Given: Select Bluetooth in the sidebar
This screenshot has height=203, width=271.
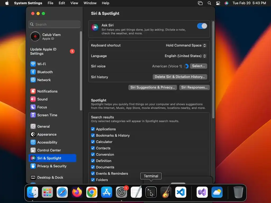Looking at the screenshot, I should 52,72.
